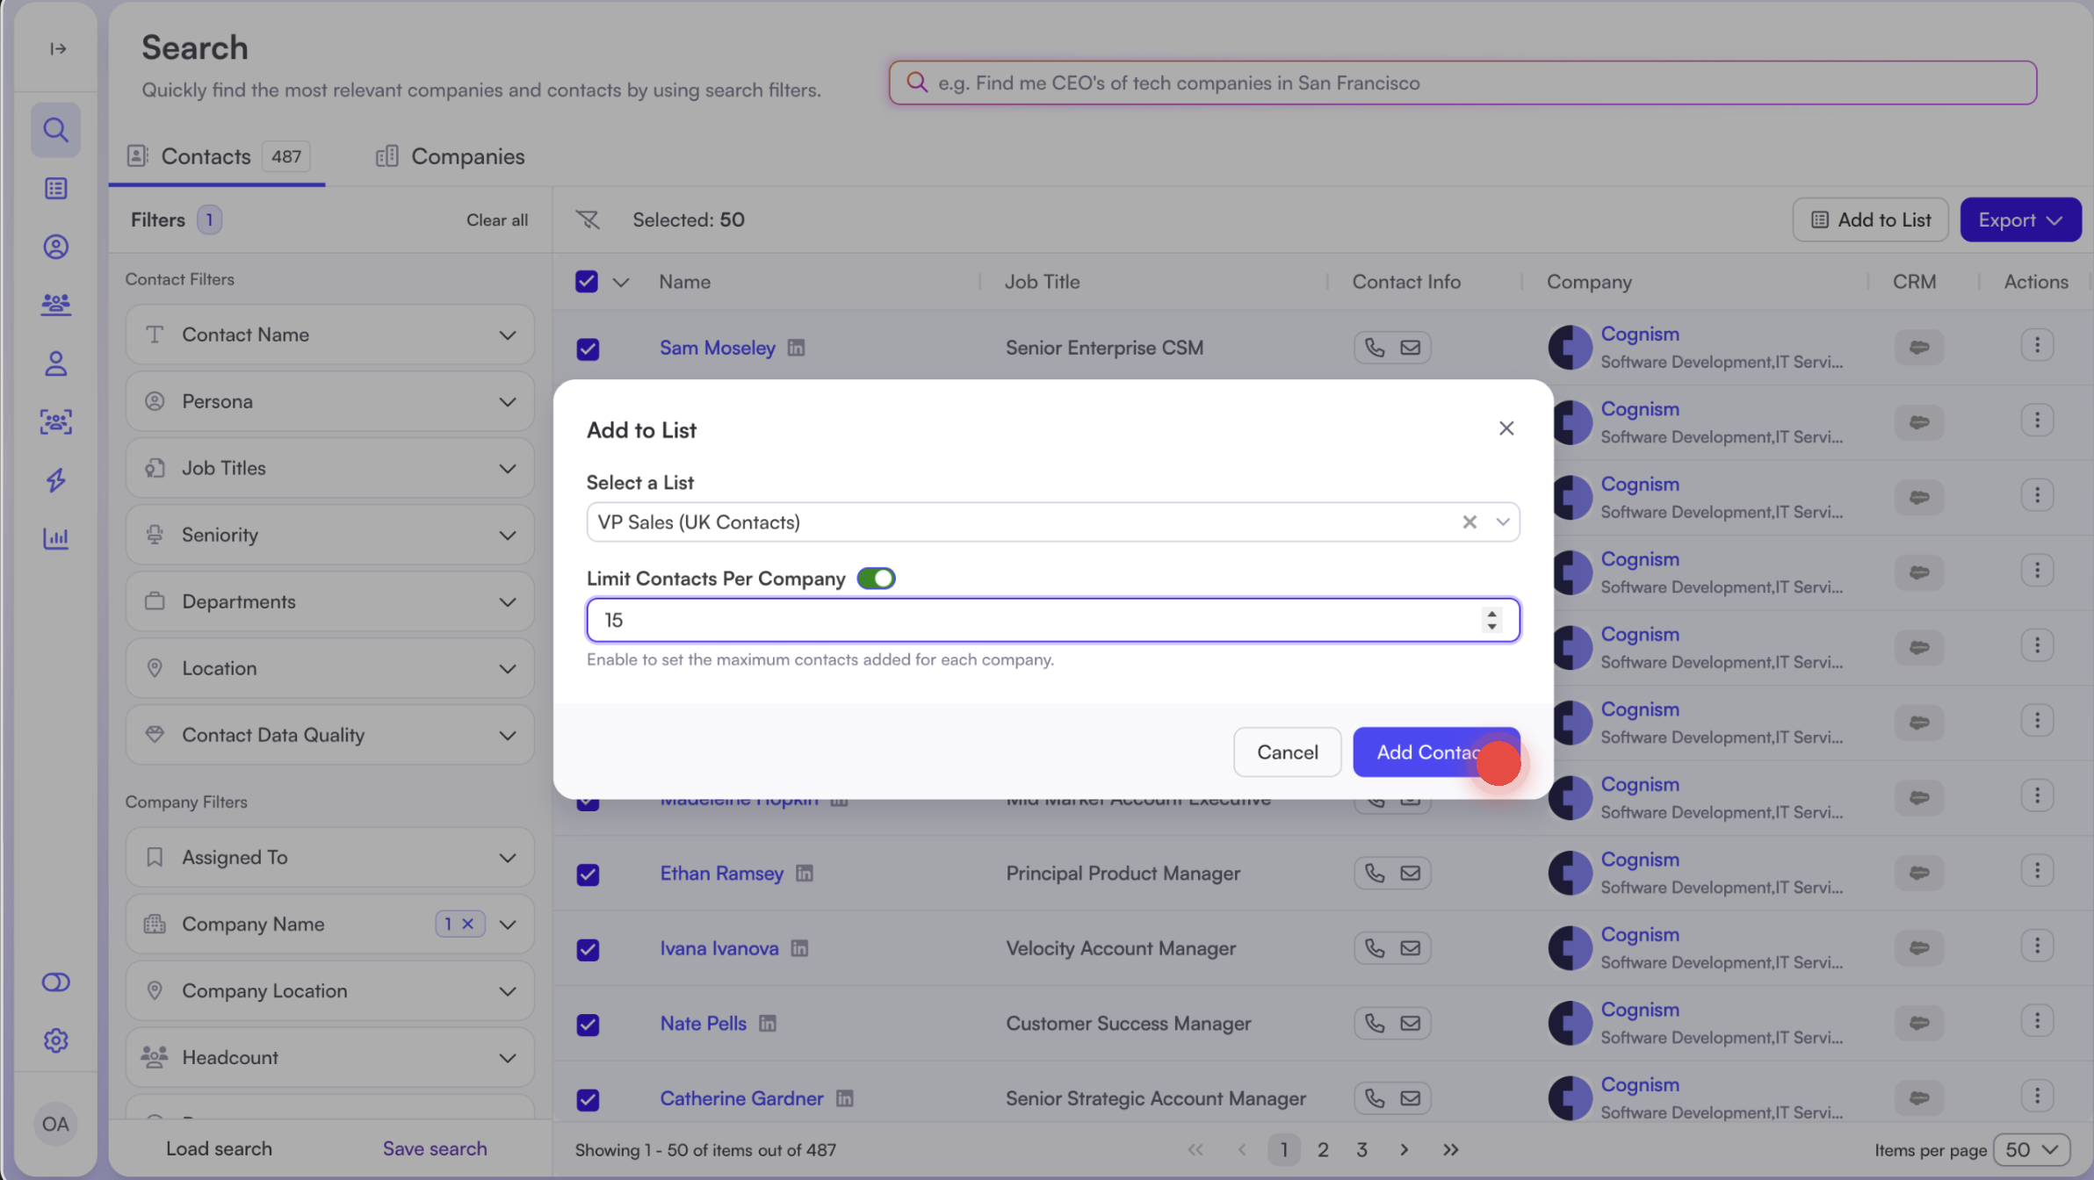
Task: Click LinkedIn icon next to Sam Moseley
Action: (x=796, y=348)
